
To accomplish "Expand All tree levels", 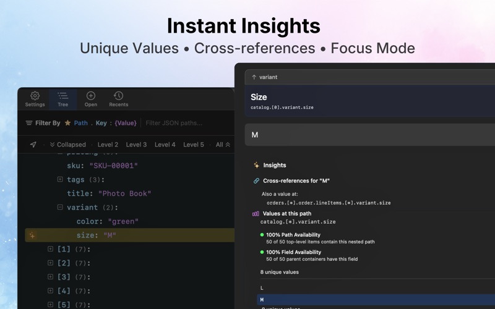I will 223,145.
